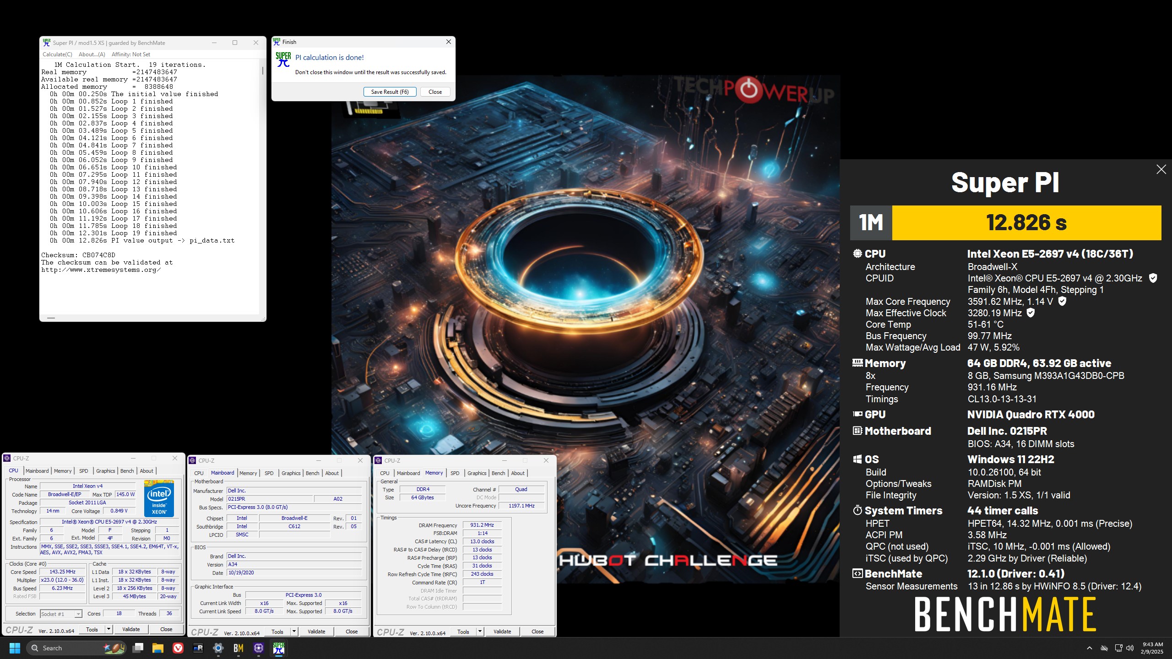The width and height of the screenshot is (1172, 659).
Task: Click the football search highlight icon
Action: click(114, 648)
